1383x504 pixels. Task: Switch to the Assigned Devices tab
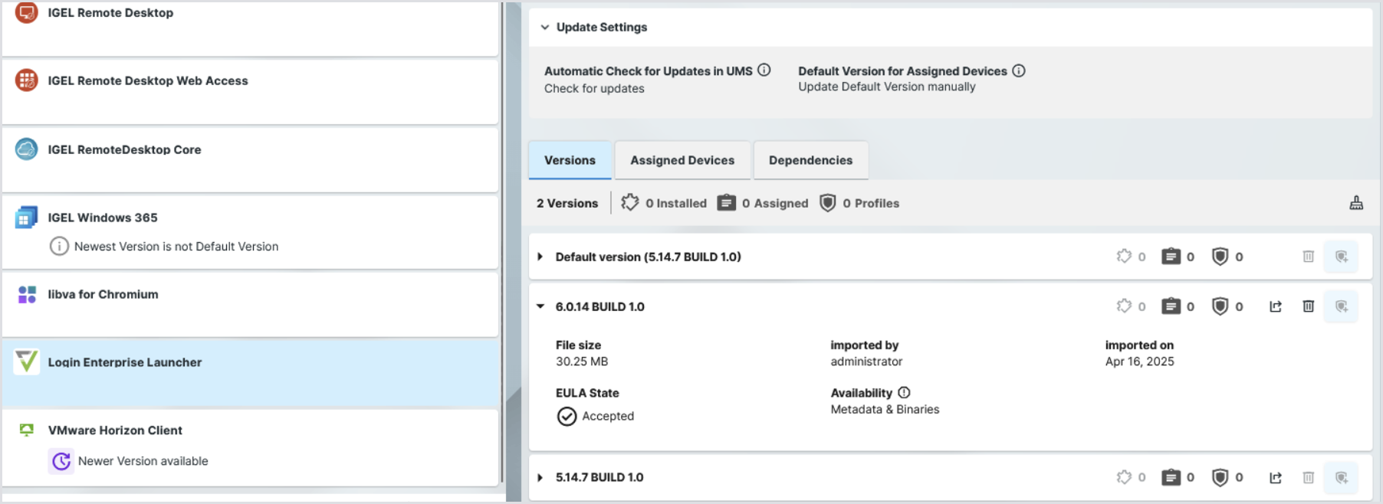(x=682, y=160)
